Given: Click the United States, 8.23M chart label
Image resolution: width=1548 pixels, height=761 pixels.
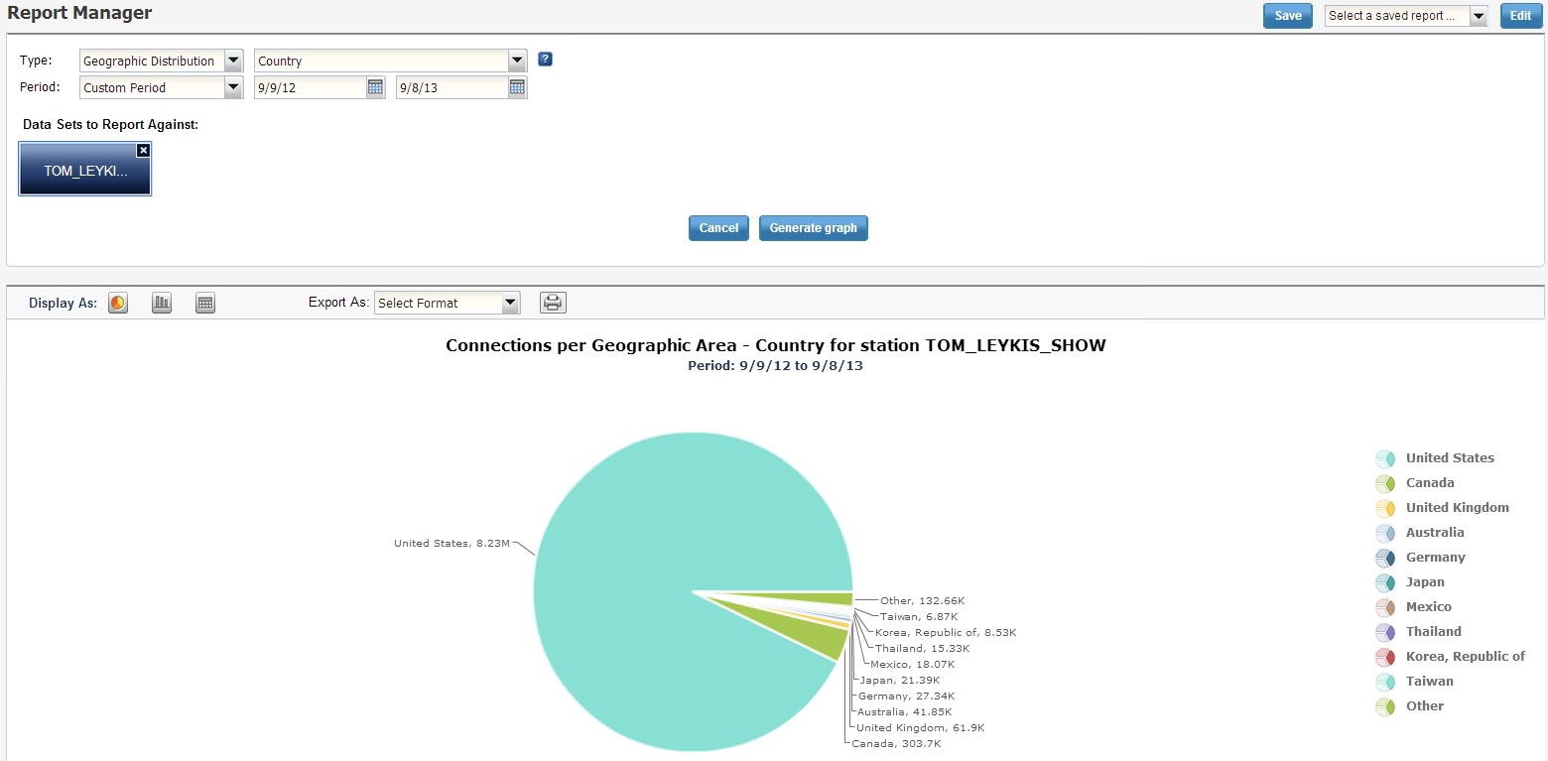Looking at the screenshot, I should pos(451,543).
